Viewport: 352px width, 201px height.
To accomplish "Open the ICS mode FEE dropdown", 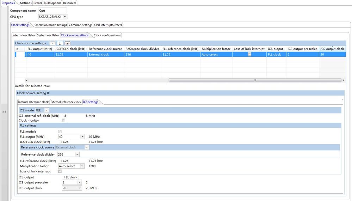I will (47, 110).
